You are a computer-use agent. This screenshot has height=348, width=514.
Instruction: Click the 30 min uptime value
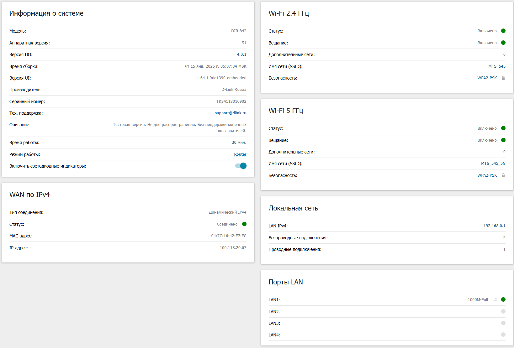[x=239, y=143]
